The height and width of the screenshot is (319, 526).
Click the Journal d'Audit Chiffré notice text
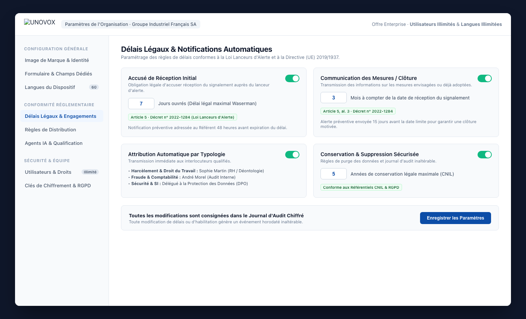[x=216, y=216]
